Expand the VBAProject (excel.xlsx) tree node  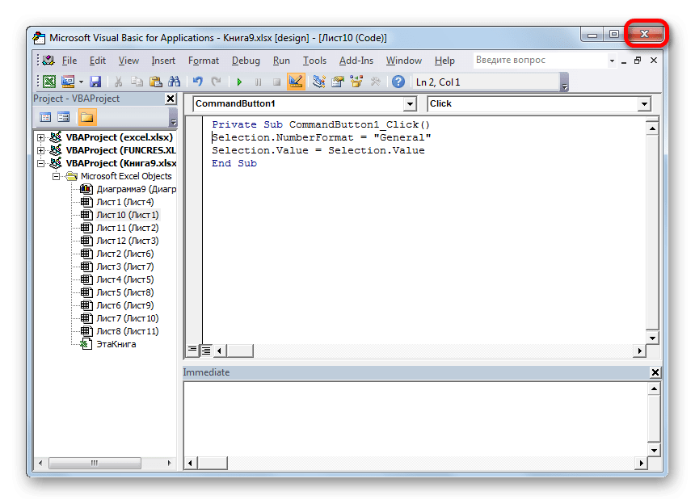(x=40, y=137)
